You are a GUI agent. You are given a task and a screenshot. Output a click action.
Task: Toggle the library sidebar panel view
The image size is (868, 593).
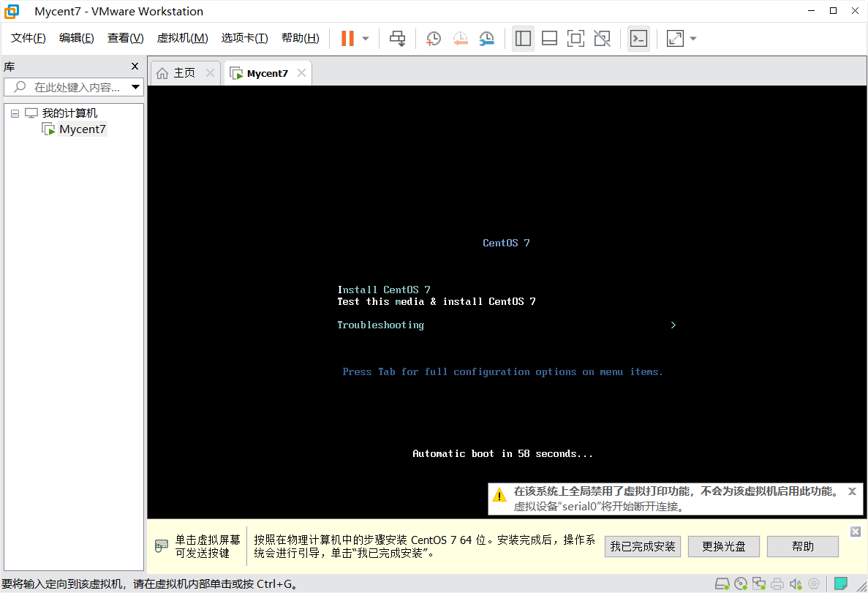tap(523, 38)
